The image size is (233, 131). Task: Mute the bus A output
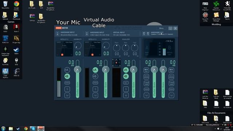pyautogui.click(x=146, y=95)
